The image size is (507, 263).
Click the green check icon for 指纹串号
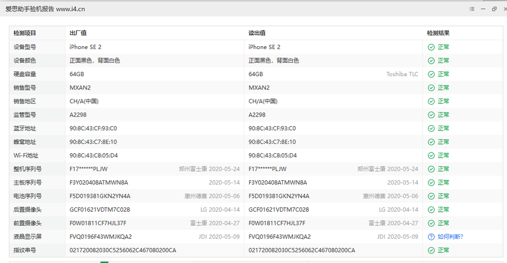pos(431,250)
